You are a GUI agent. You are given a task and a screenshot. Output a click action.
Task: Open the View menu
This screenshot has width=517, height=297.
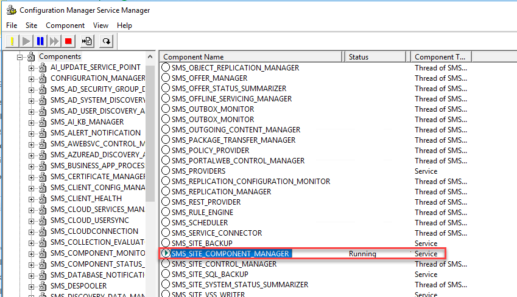(x=100, y=26)
